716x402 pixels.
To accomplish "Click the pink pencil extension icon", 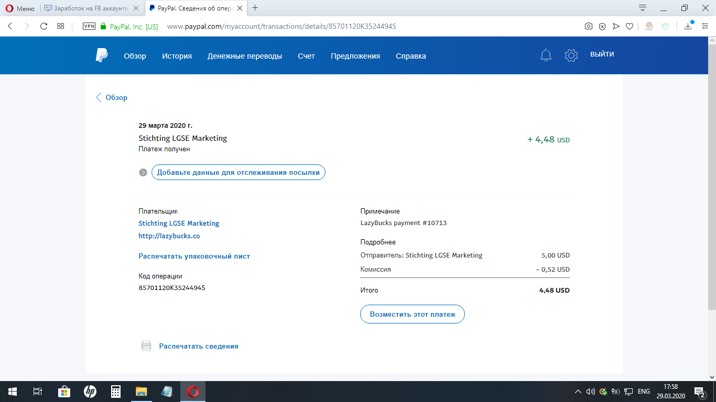I will [x=649, y=26].
